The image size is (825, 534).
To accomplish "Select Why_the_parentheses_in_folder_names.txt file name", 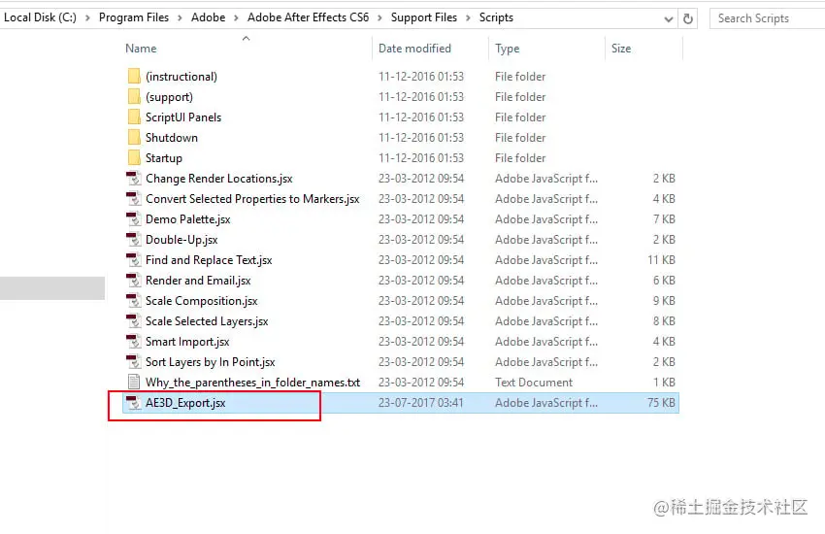I will [x=253, y=382].
